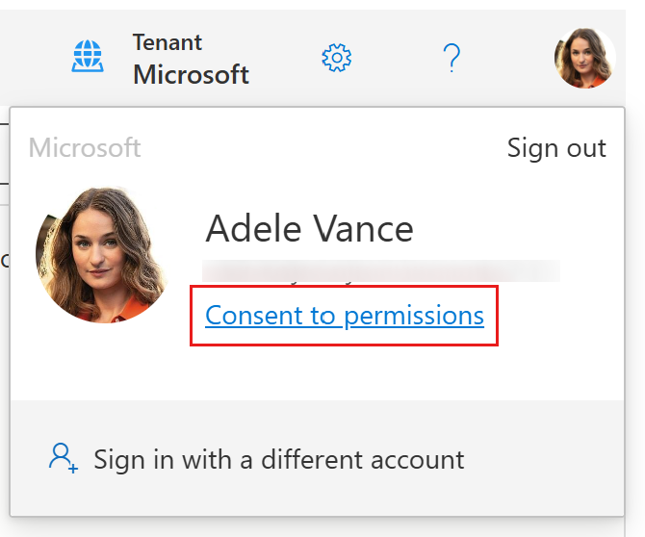
Task: Click the Tenant label in header
Action: click(x=167, y=42)
